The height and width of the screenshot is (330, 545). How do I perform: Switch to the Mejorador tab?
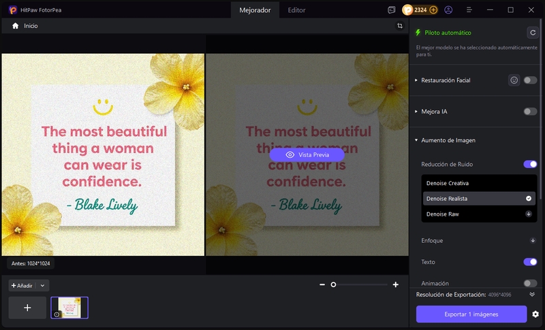point(255,10)
